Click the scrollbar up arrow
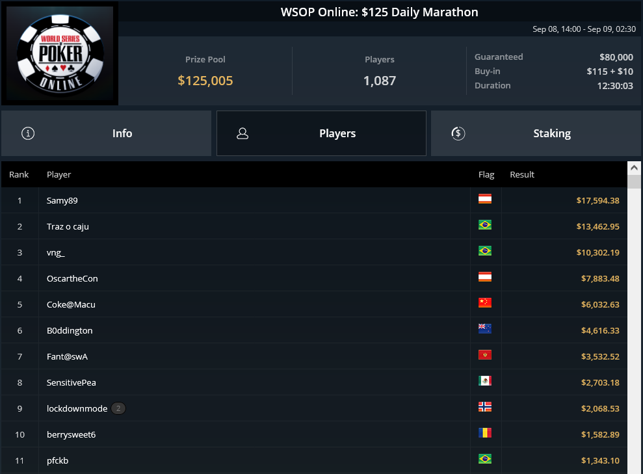The image size is (643, 474). coord(634,168)
